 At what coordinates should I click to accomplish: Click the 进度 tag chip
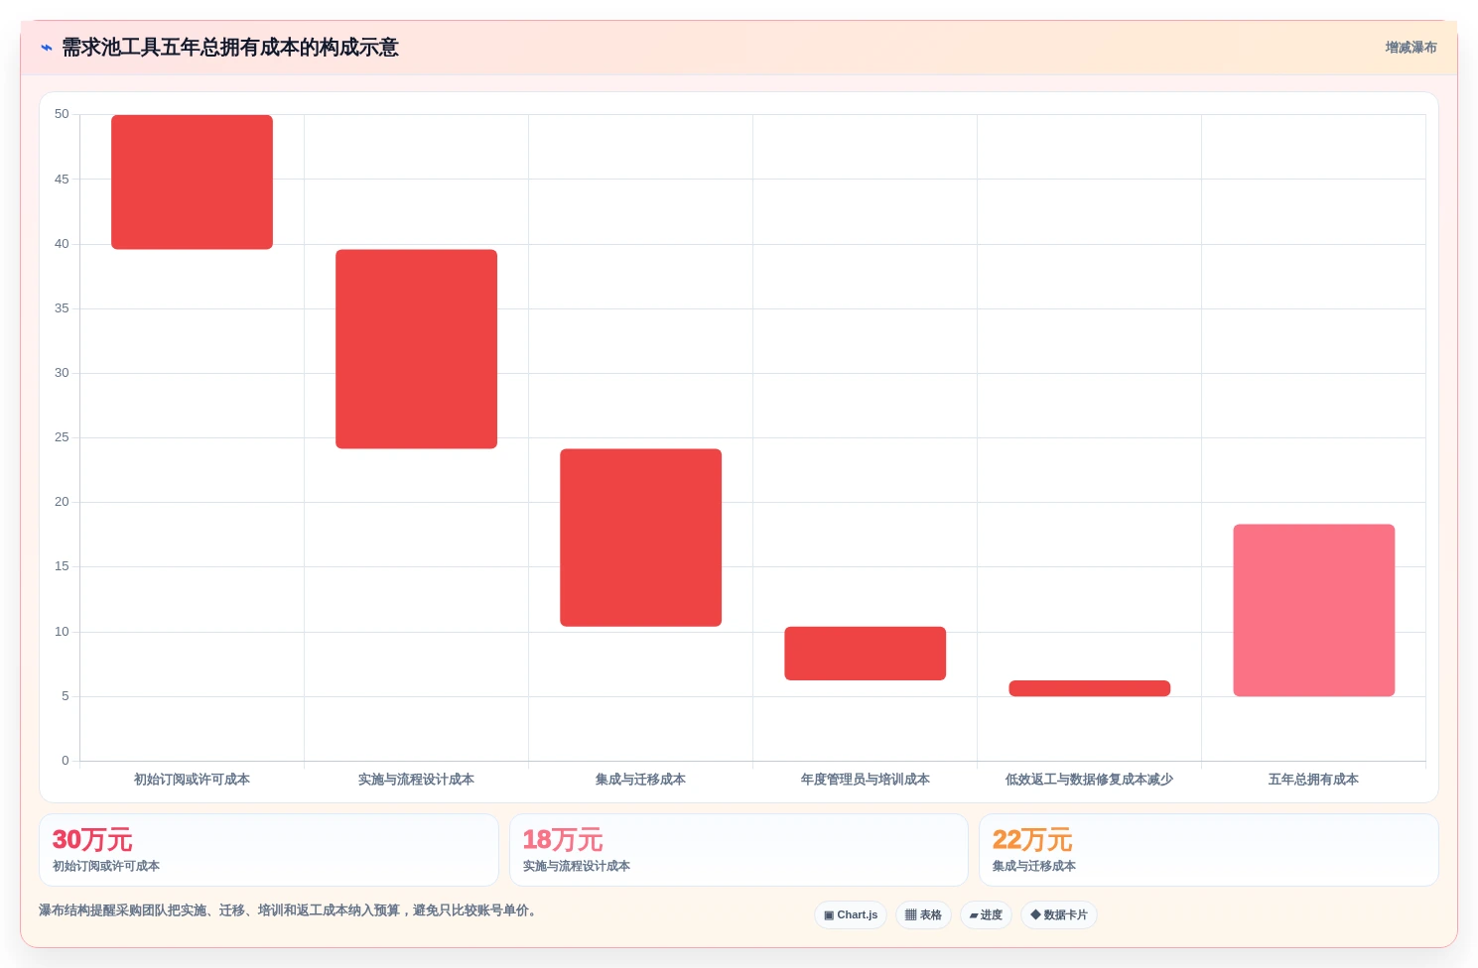(986, 915)
